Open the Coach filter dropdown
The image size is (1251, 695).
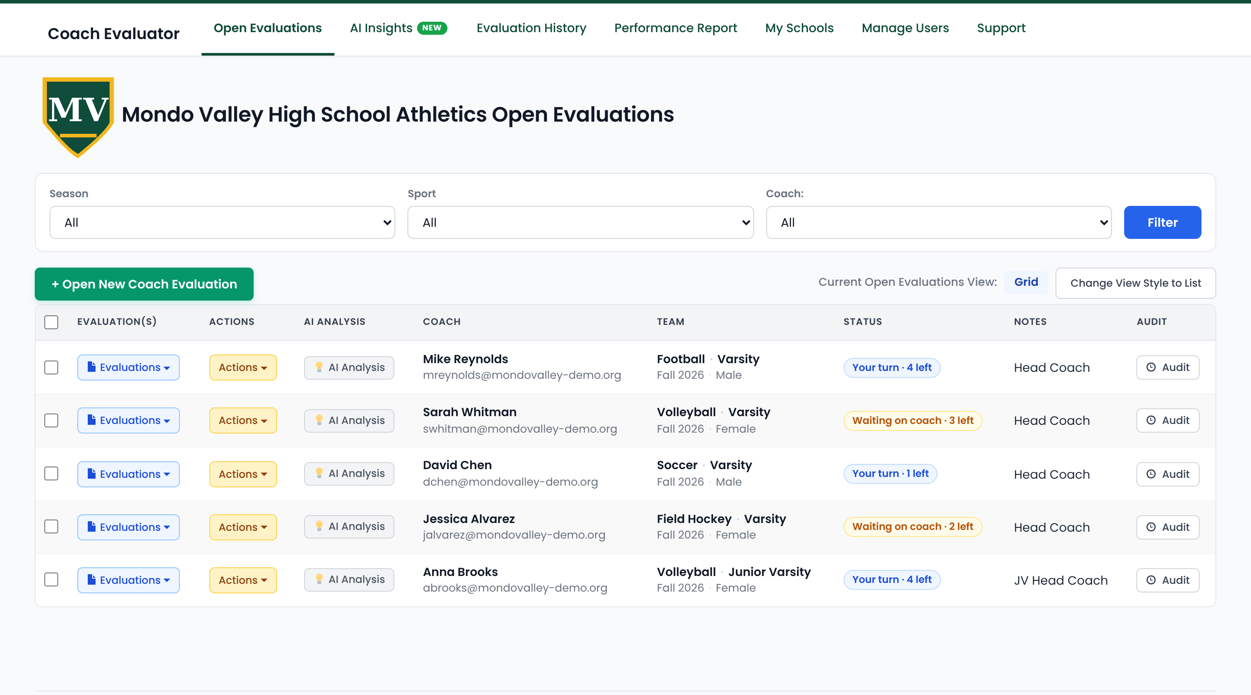pyautogui.click(x=939, y=222)
